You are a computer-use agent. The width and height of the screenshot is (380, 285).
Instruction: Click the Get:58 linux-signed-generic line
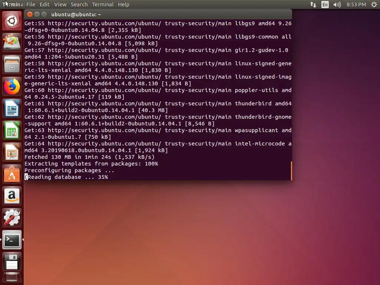coord(158,67)
